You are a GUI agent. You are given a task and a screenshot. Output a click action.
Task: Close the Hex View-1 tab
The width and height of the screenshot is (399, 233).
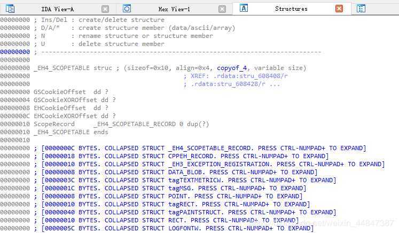[222, 10]
